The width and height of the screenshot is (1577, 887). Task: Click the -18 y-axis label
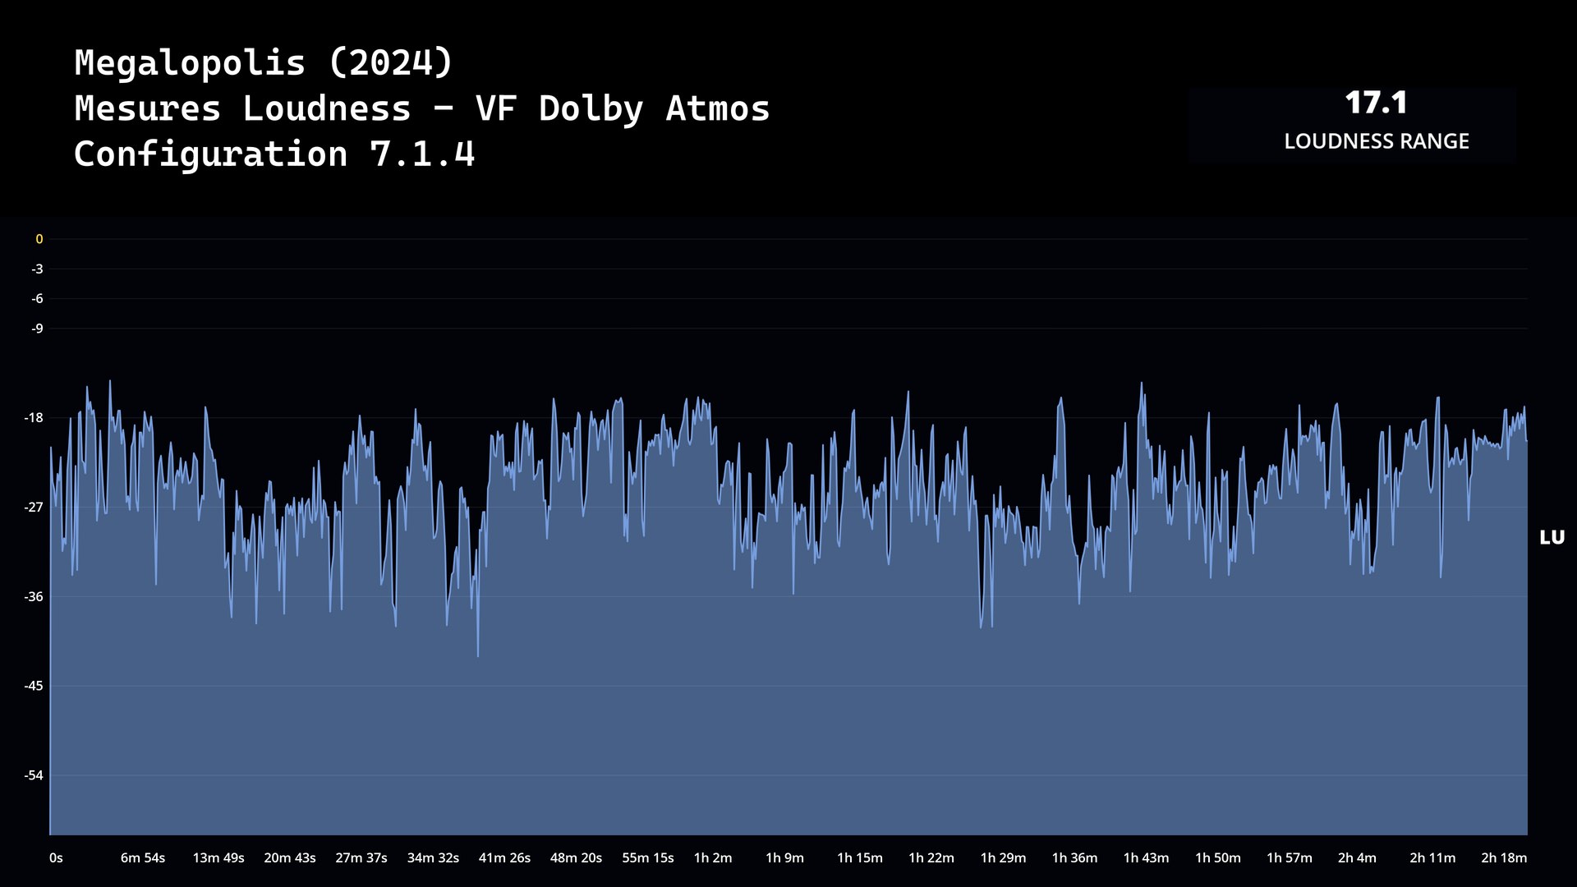click(x=34, y=418)
